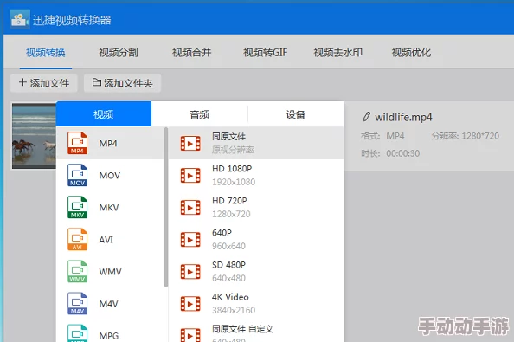Viewport: 514px width, 342px height.
Task: Select the MP4 format icon
Action: tap(77, 143)
